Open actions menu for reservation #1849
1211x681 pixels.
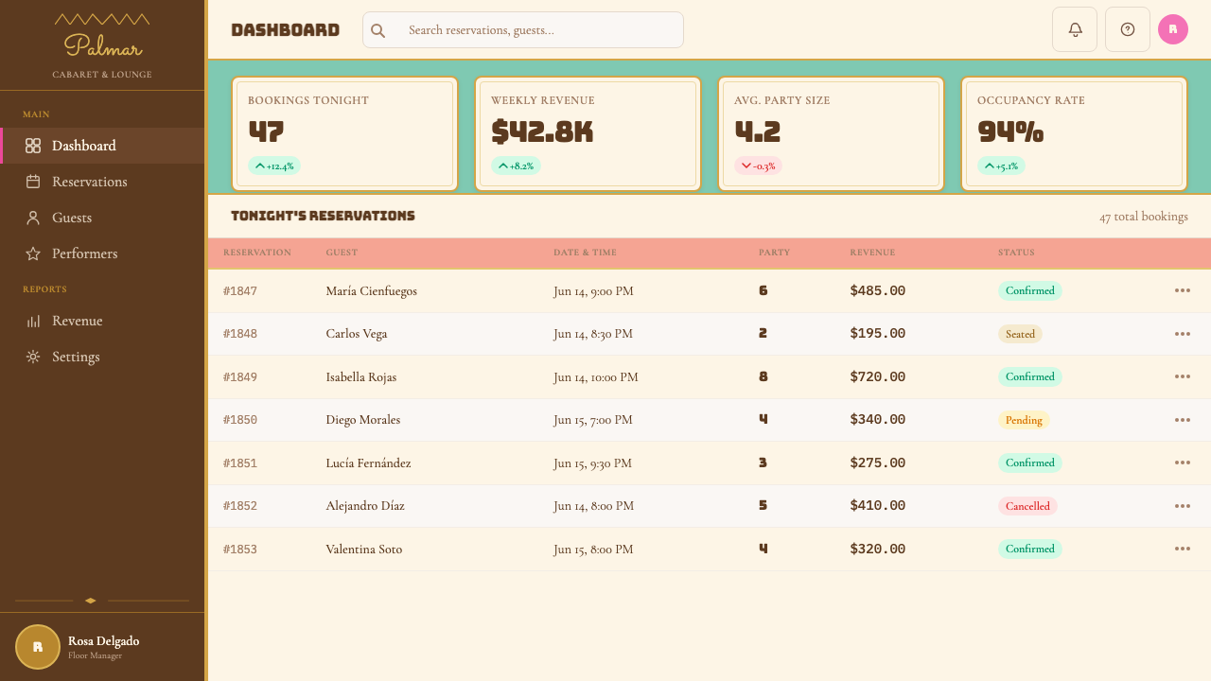click(x=1182, y=376)
